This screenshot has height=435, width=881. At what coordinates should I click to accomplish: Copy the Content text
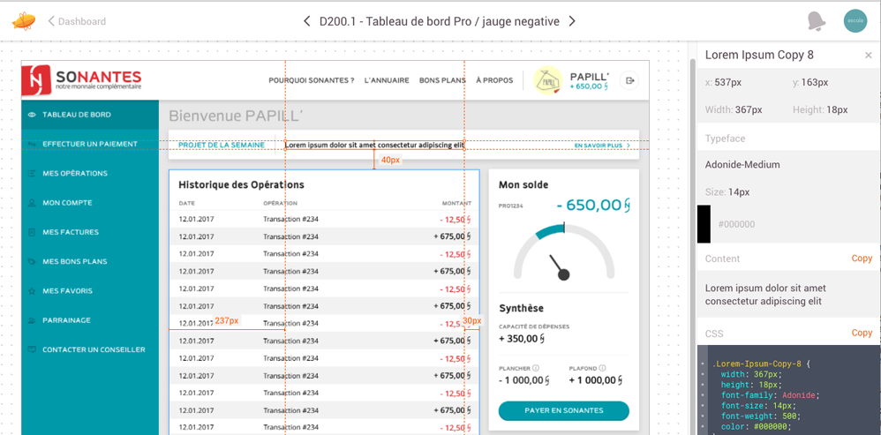862,259
